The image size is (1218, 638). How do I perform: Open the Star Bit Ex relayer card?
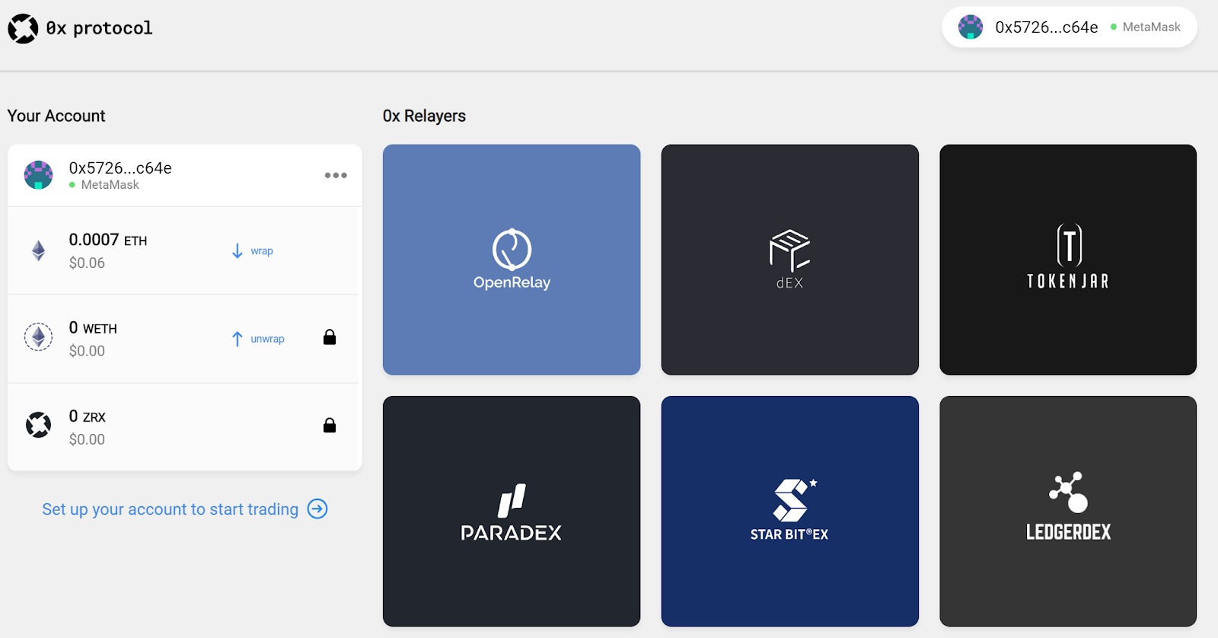790,511
